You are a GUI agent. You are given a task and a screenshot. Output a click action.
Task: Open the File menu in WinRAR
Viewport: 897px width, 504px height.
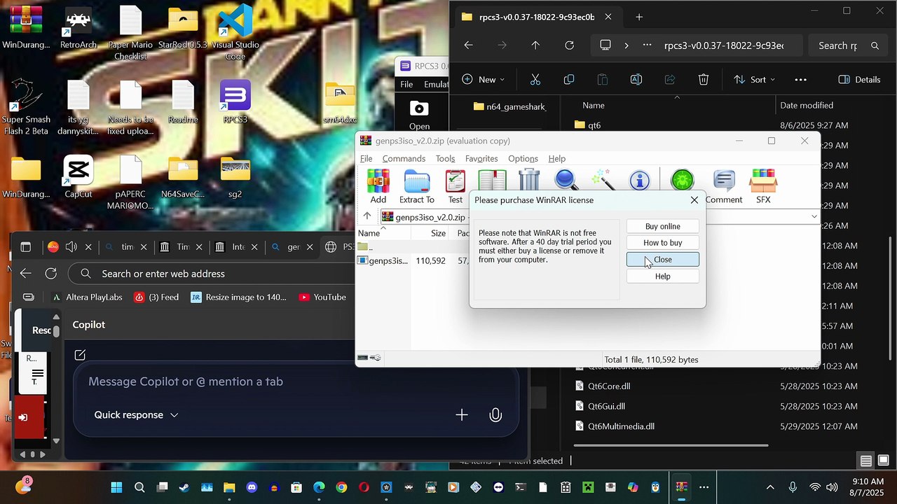click(x=367, y=159)
